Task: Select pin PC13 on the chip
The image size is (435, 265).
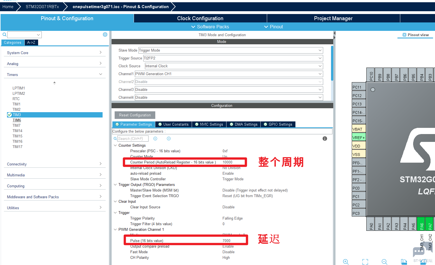Action: point(359,104)
